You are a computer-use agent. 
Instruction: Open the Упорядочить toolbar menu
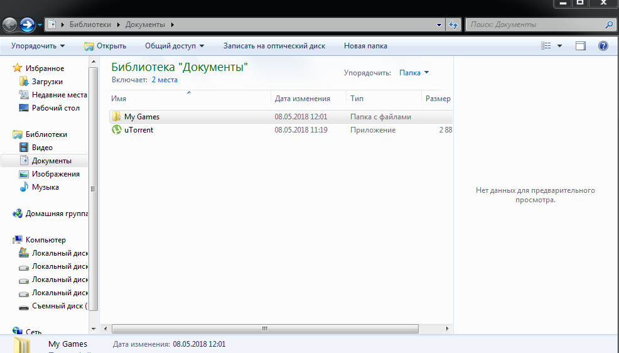coord(38,46)
